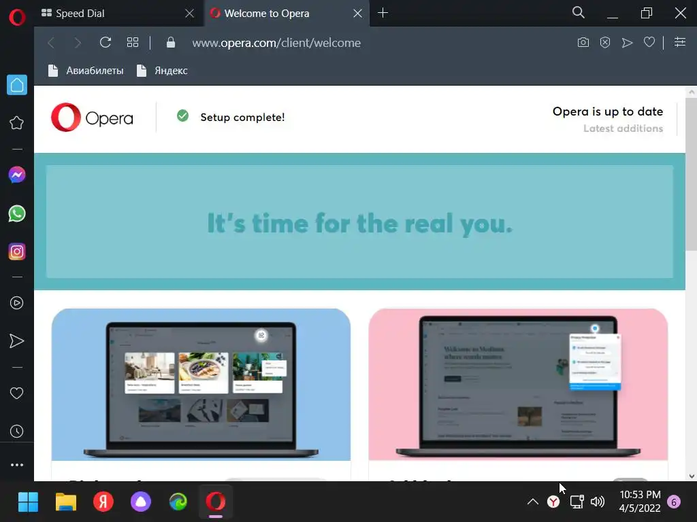Launch Microsoft Edge from the taskbar

tap(178, 502)
